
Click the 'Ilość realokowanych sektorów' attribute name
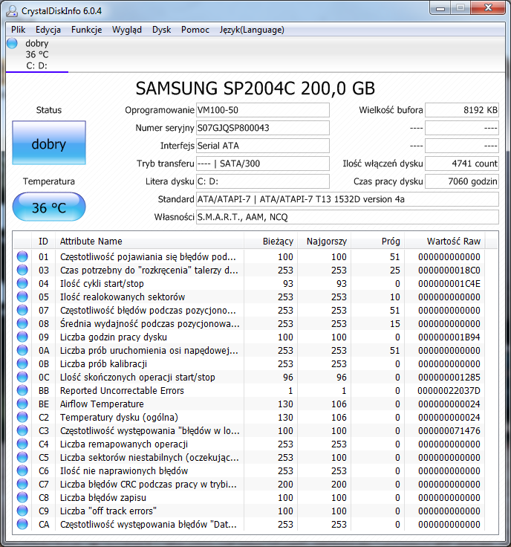click(x=123, y=297)
